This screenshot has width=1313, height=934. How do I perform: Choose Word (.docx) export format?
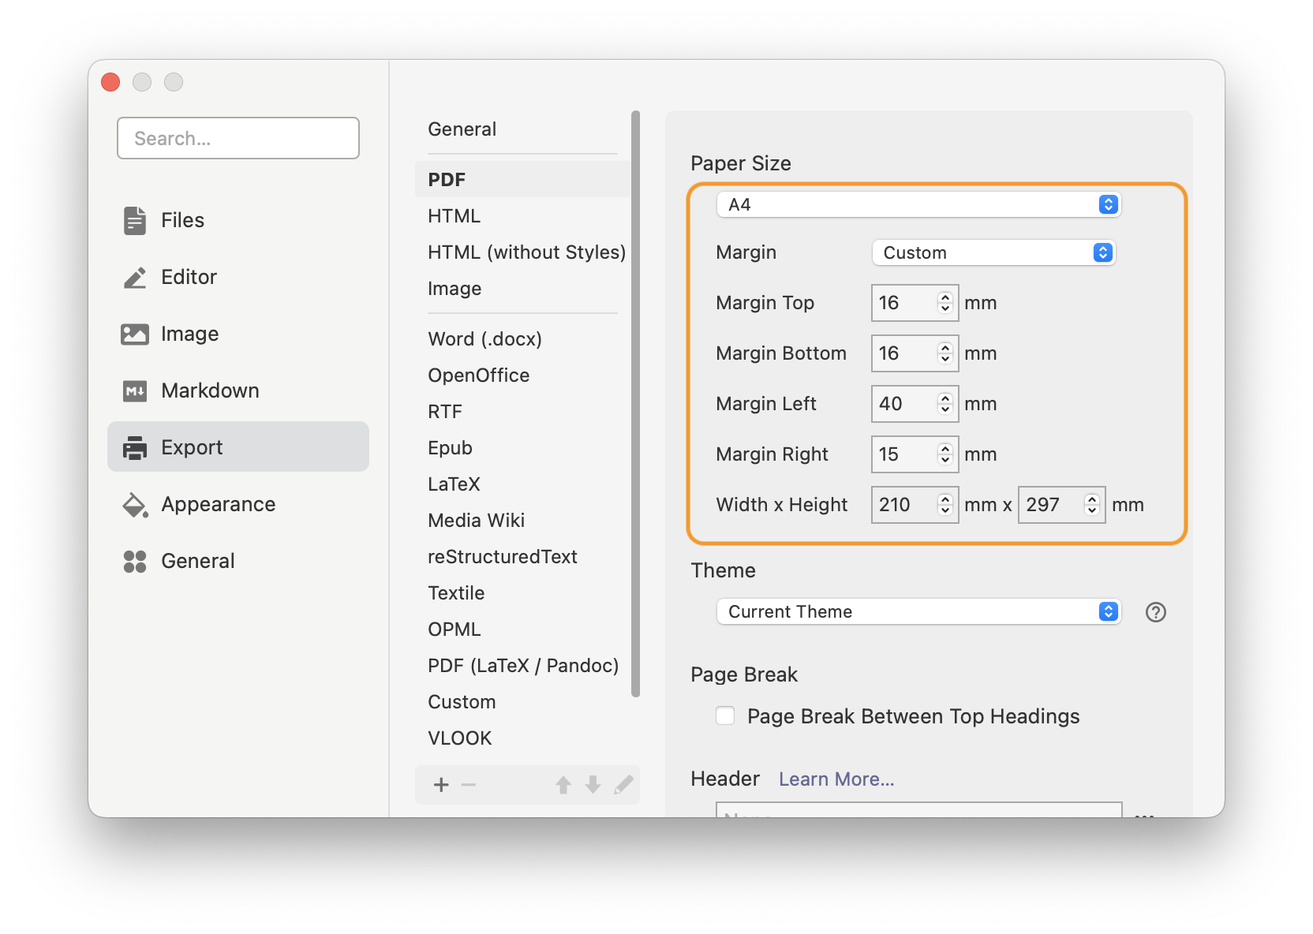(484, 339)
